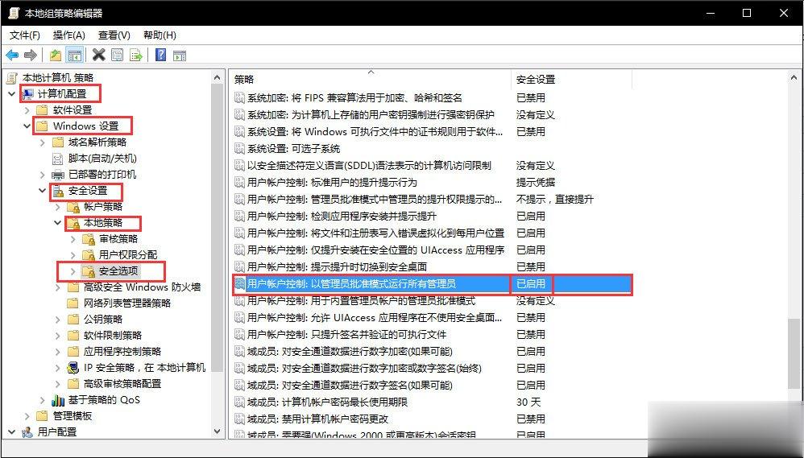
Task: Click the 30 天 setting value
Action: point(528,402)
